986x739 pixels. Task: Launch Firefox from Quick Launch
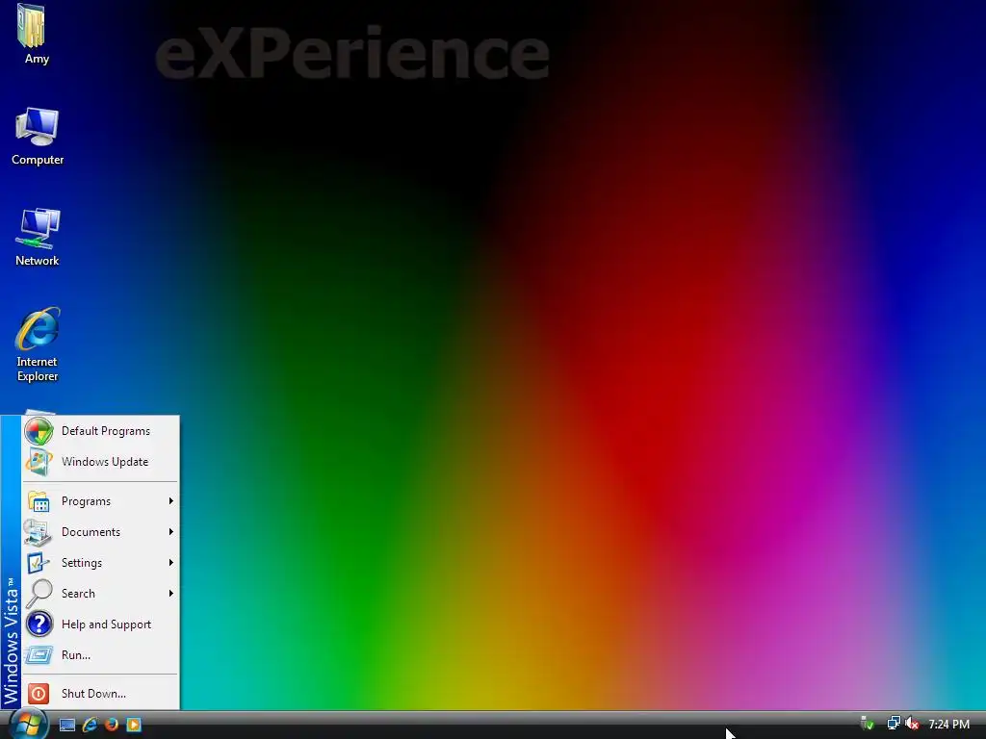tap(112, 725)
